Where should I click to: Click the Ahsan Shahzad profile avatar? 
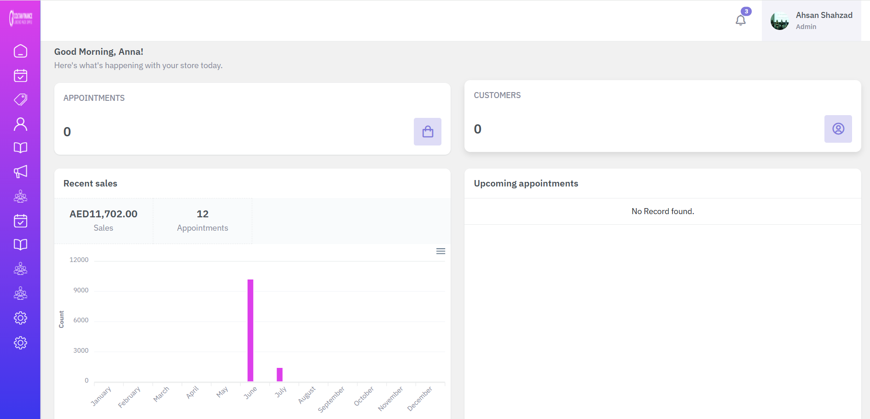click(x=779, y=21)
